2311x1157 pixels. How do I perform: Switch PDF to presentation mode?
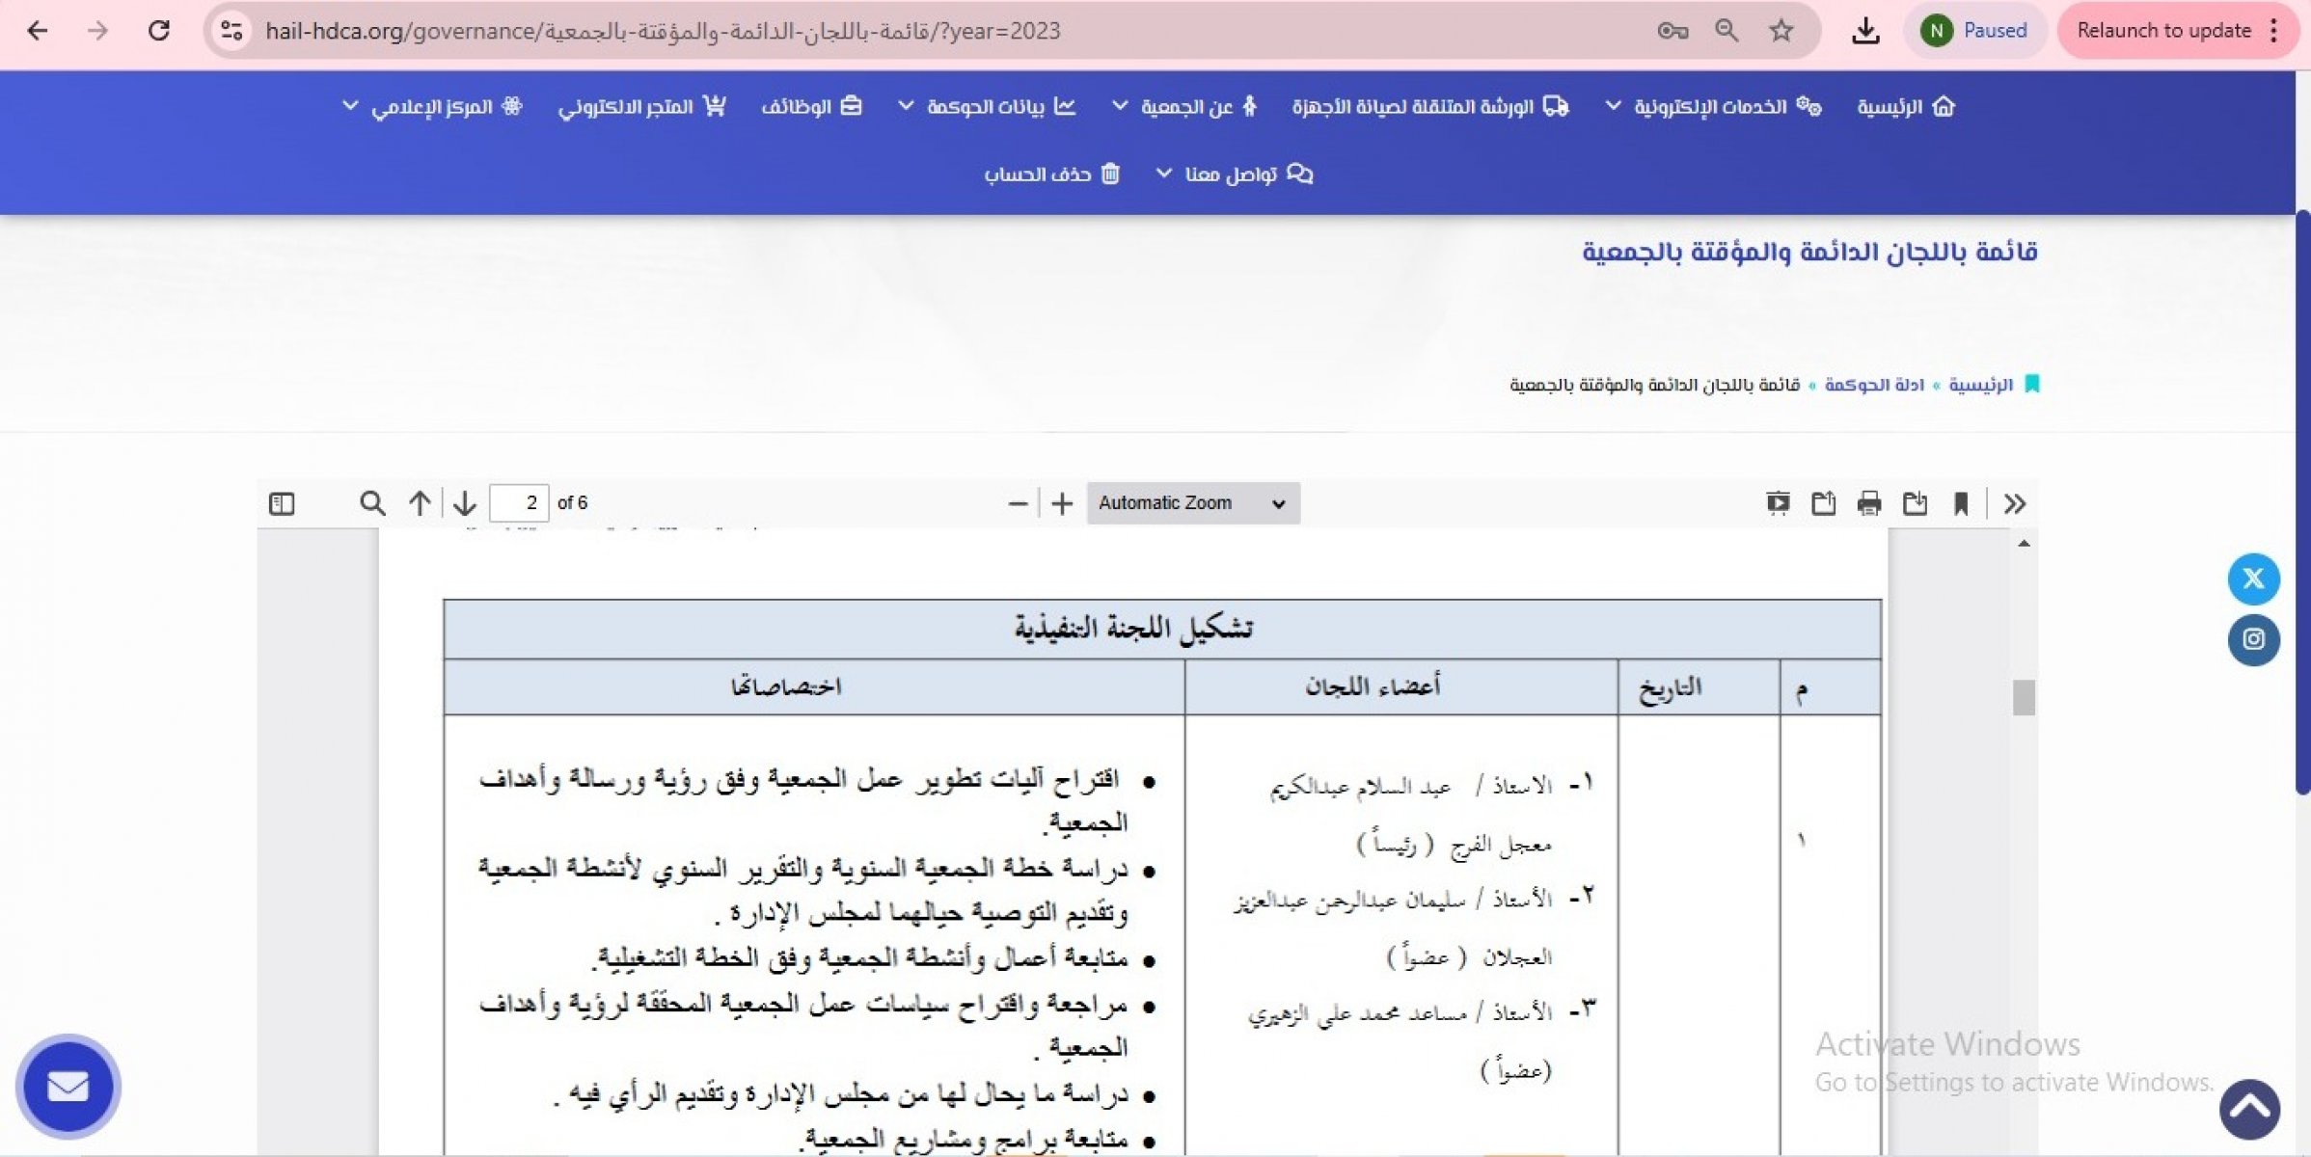pos(1778,503)
